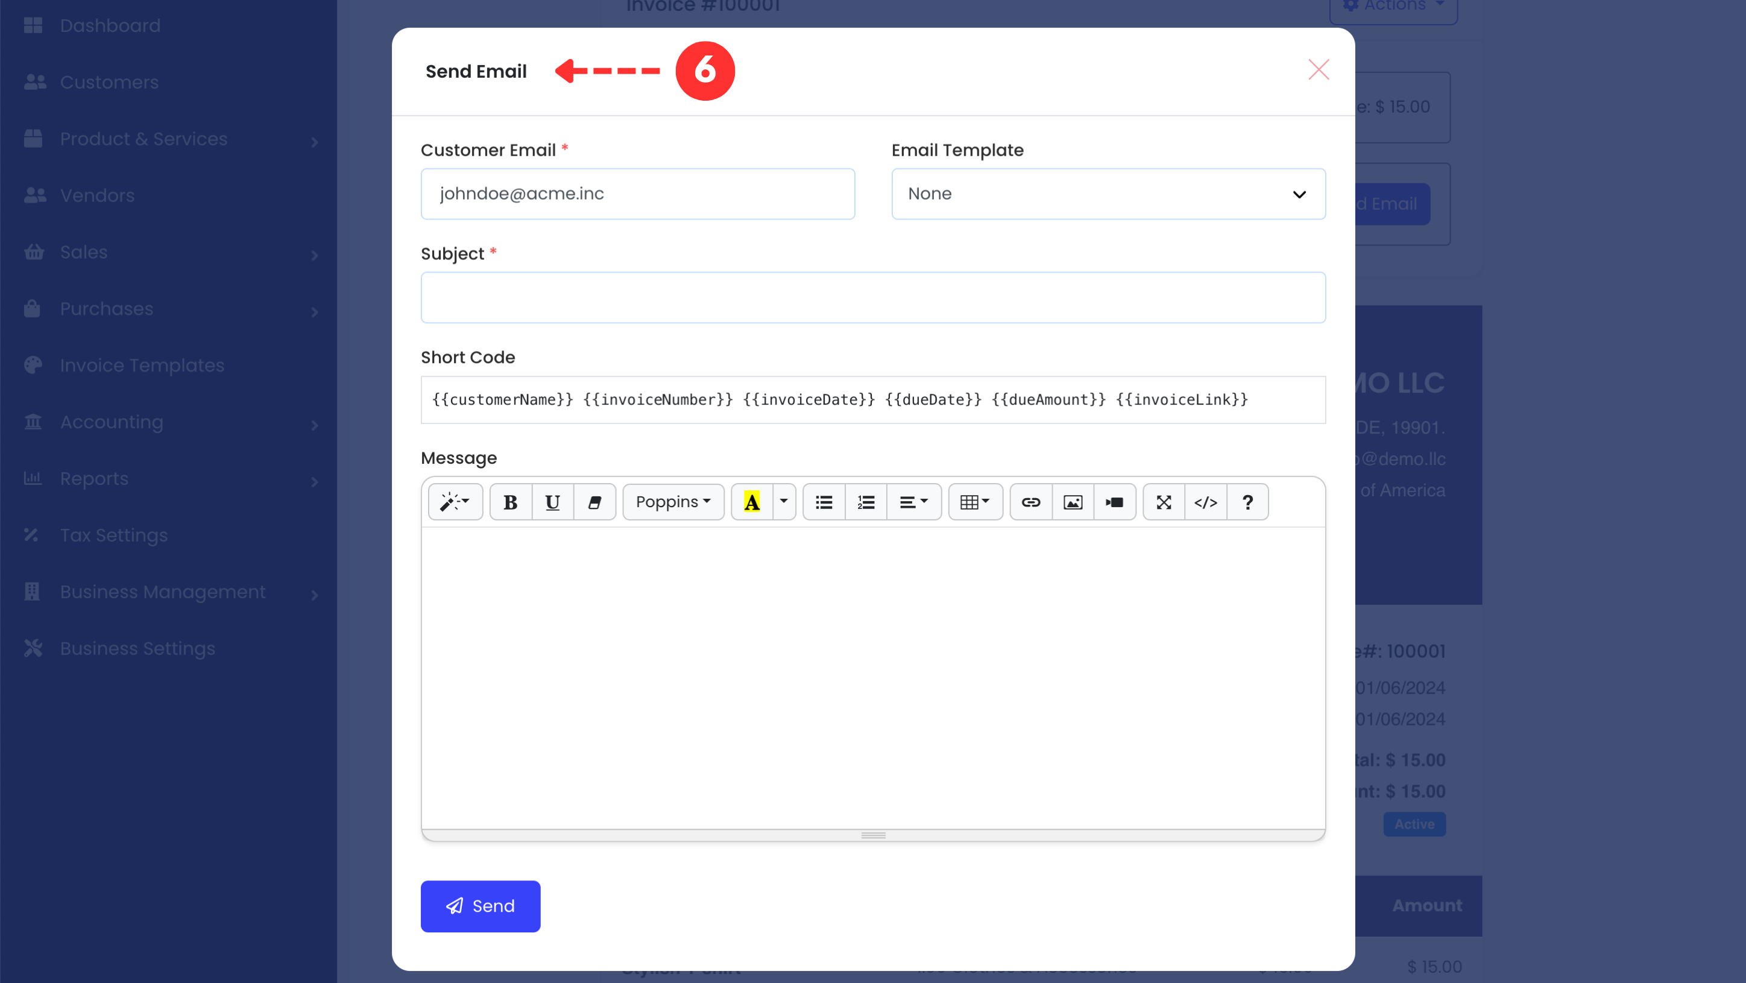Image resolution: width=1746 pixels, height=983 pixels.
Task: Click the Send button
Action: (481, 906)
